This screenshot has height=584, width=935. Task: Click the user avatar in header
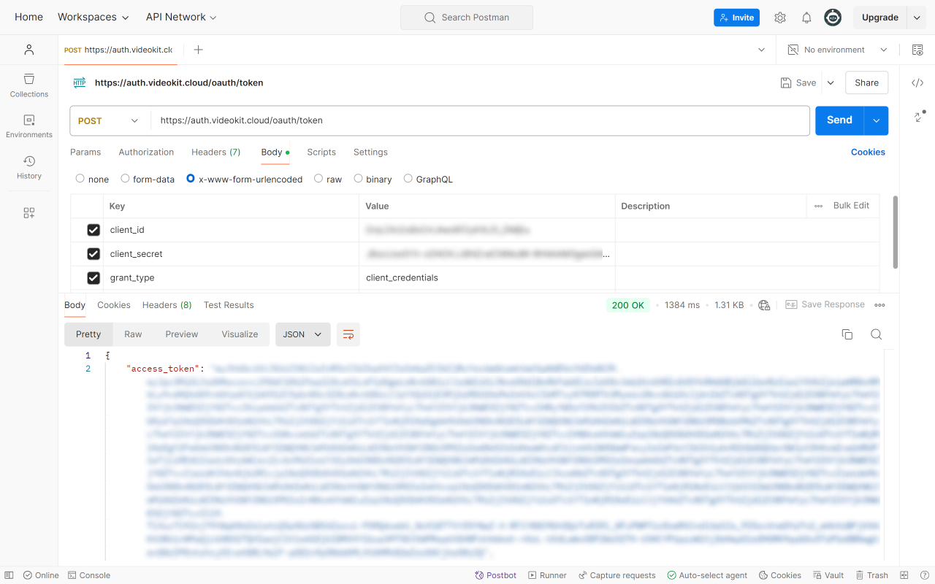tap(833, 18)
